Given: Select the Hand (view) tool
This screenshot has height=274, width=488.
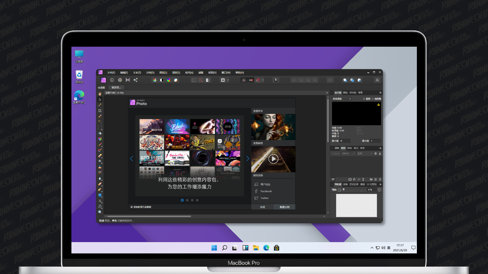Looking at the screenshot, I should (x=100, y=94).
